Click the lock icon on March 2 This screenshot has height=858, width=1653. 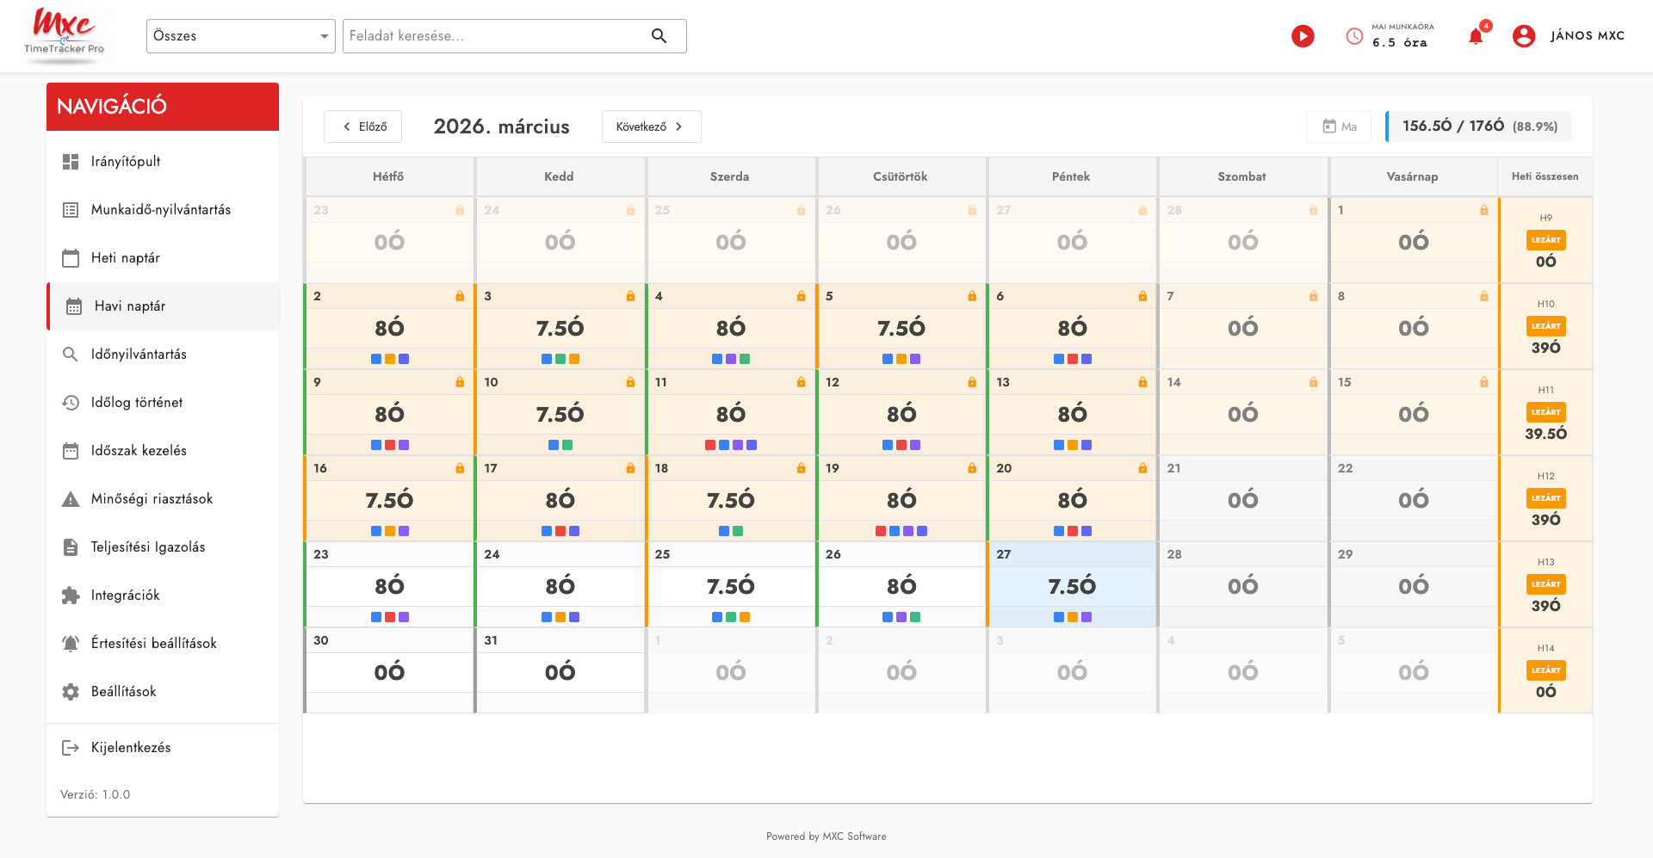[460, 296]
